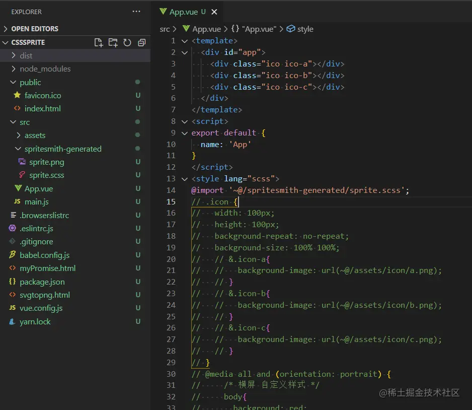Screen dimensions: 472x410
Task: Click the image icon beside sprite.png
Action: pos(22,162)
